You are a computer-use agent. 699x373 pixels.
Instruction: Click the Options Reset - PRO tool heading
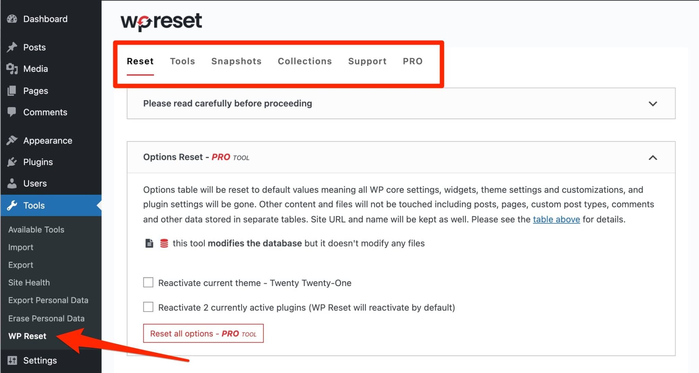pos(196,157)
